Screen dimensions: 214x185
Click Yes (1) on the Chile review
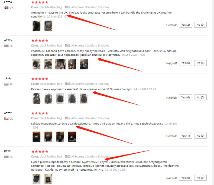186,136
